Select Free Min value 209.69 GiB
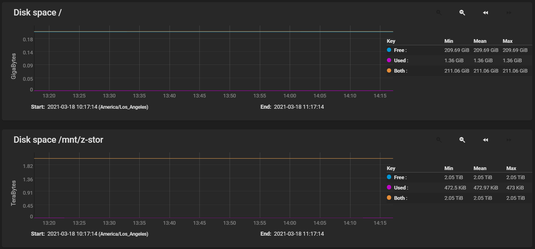The height and width of the screenshot is (249, 535). [x=457, y=50]
